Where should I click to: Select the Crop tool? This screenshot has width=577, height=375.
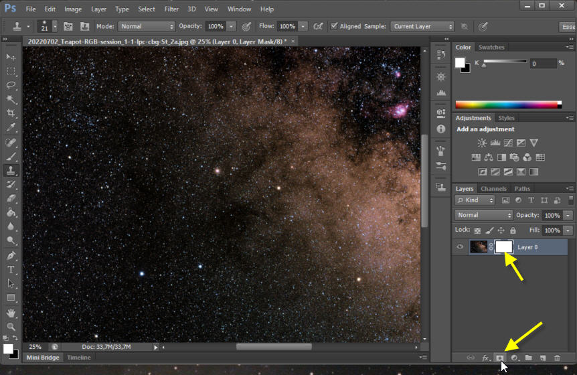tap(11, 113)
